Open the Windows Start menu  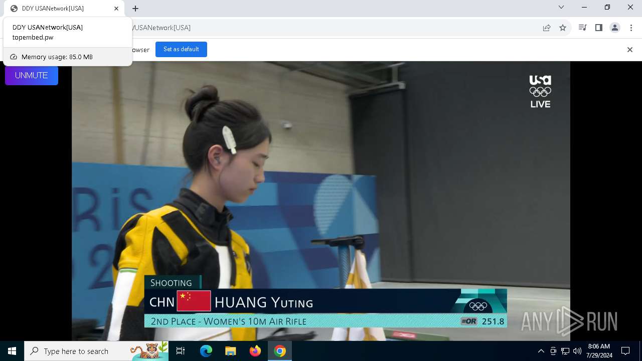[x=12, y=351]
